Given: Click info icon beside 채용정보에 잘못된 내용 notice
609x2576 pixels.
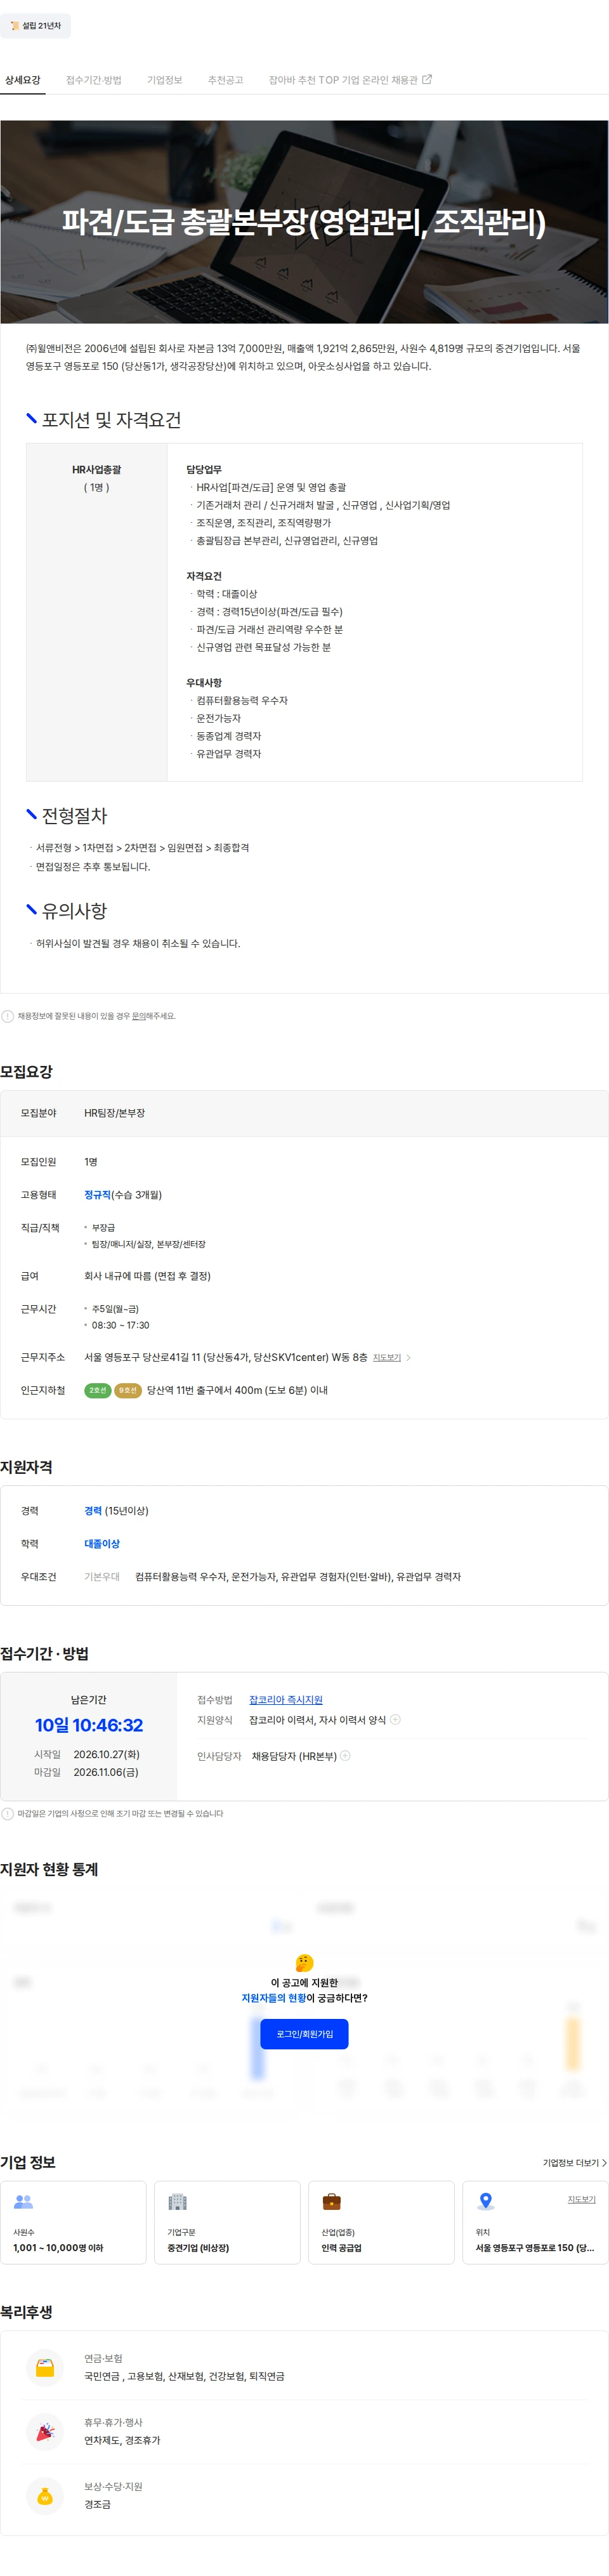Looking at the screenshot, I should (x=8, y=1016).
